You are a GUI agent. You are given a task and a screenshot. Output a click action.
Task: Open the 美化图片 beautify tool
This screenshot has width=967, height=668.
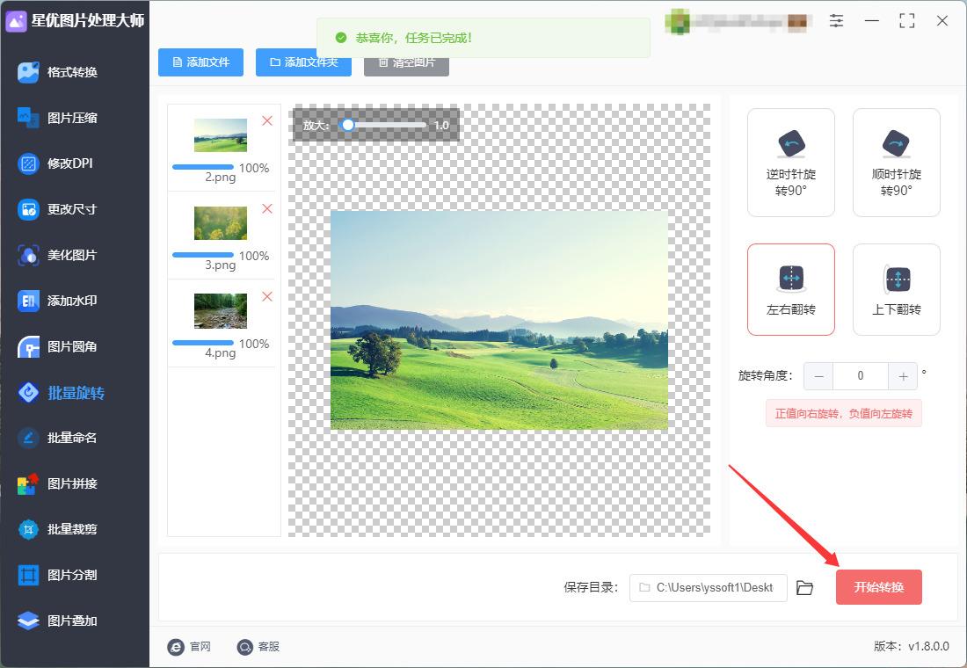pos(58,255)
